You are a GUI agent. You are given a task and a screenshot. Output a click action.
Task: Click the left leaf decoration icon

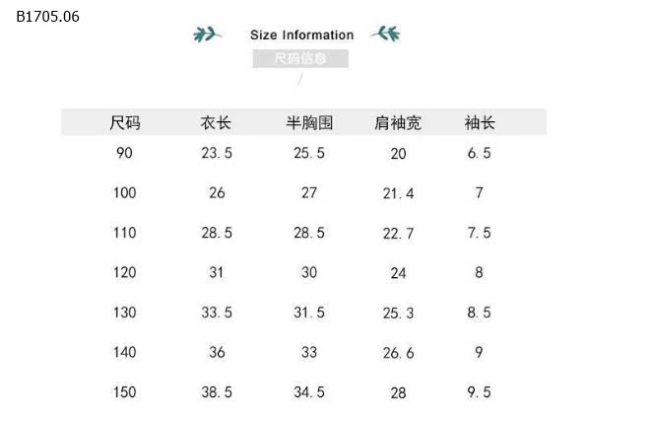(207, 35)
